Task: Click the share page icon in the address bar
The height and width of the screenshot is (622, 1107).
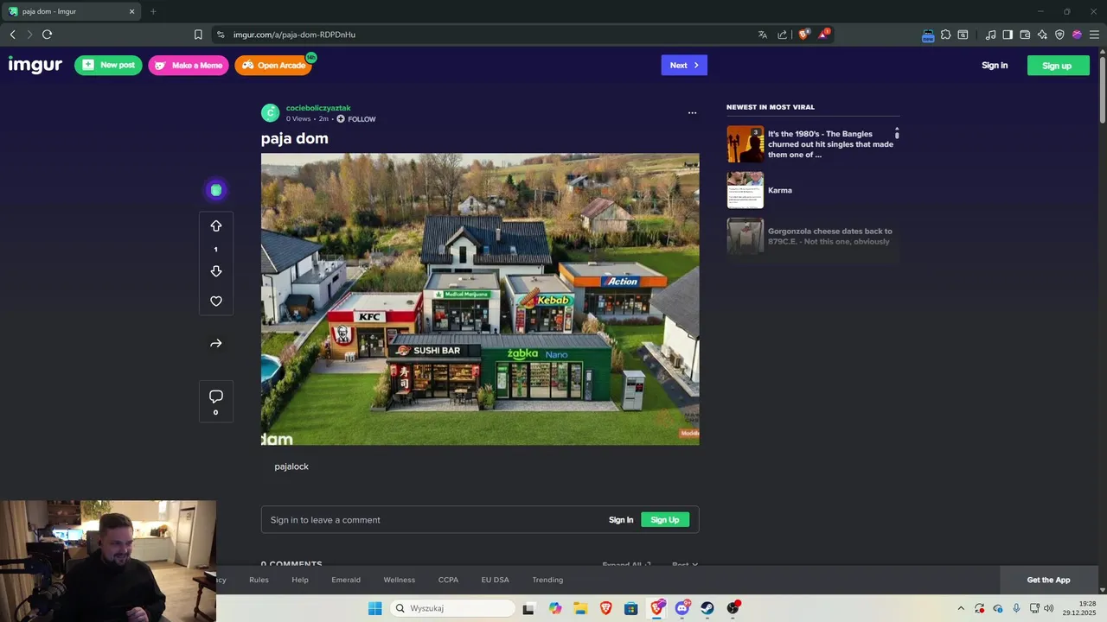Action: click(x=783, y=35)
